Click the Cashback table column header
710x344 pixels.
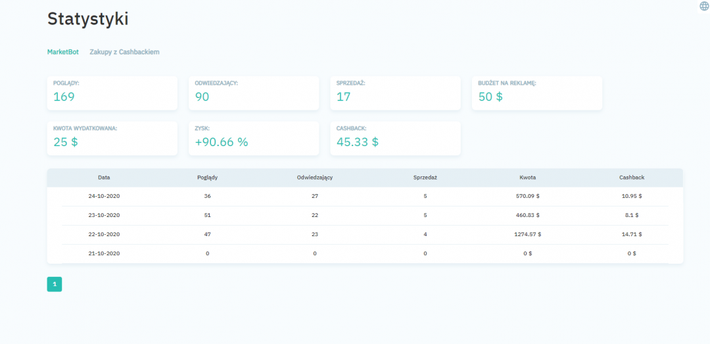click(632, 178)
